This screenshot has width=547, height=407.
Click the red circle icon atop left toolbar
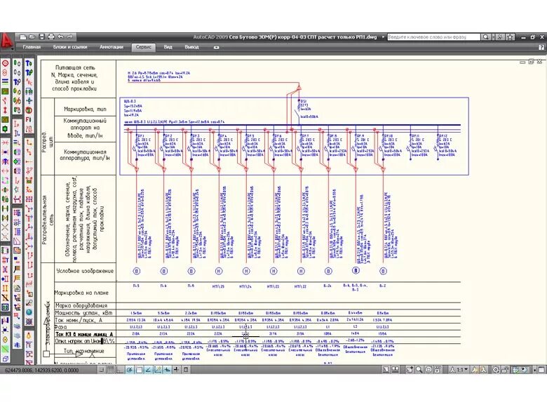(x=5, y=64)
